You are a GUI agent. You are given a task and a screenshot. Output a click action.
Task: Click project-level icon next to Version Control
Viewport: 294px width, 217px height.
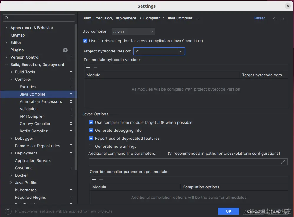click(x=71, y=57)
